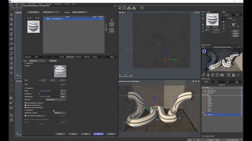Click the links tab icon in World Browser
This screenshot has height=141, width=252.
tap(216, 82)
